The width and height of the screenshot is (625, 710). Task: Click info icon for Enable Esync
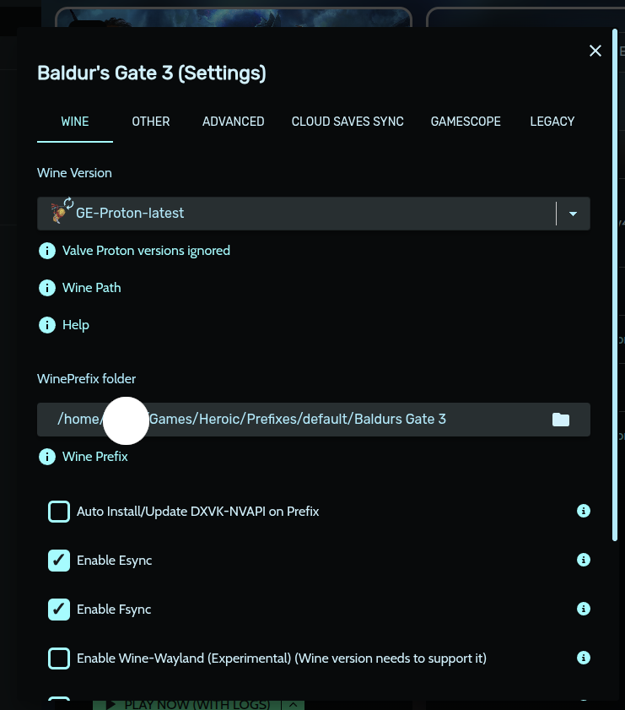pos(583,560)
